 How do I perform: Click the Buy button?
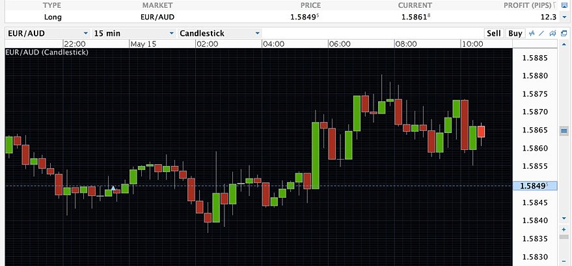click(x=515, y=34)
